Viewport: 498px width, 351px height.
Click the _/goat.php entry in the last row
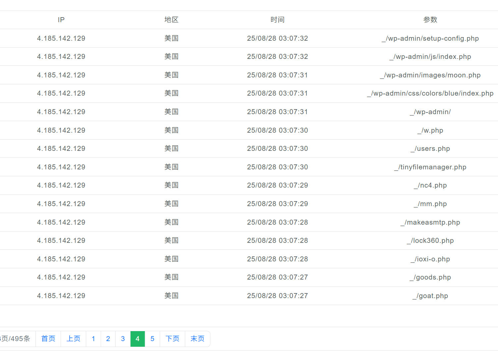(x=430, y=295)
